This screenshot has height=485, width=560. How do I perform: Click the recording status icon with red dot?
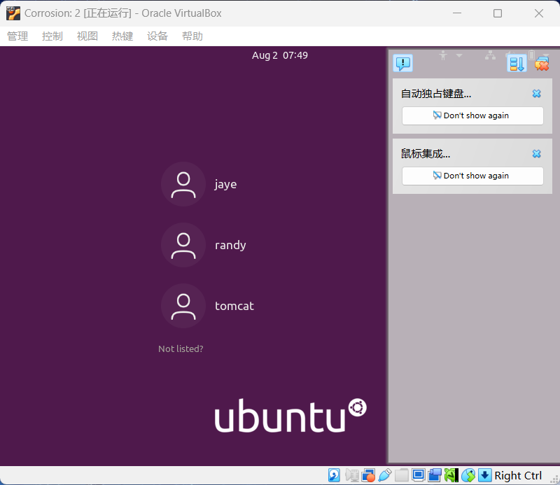coord(368,475)
